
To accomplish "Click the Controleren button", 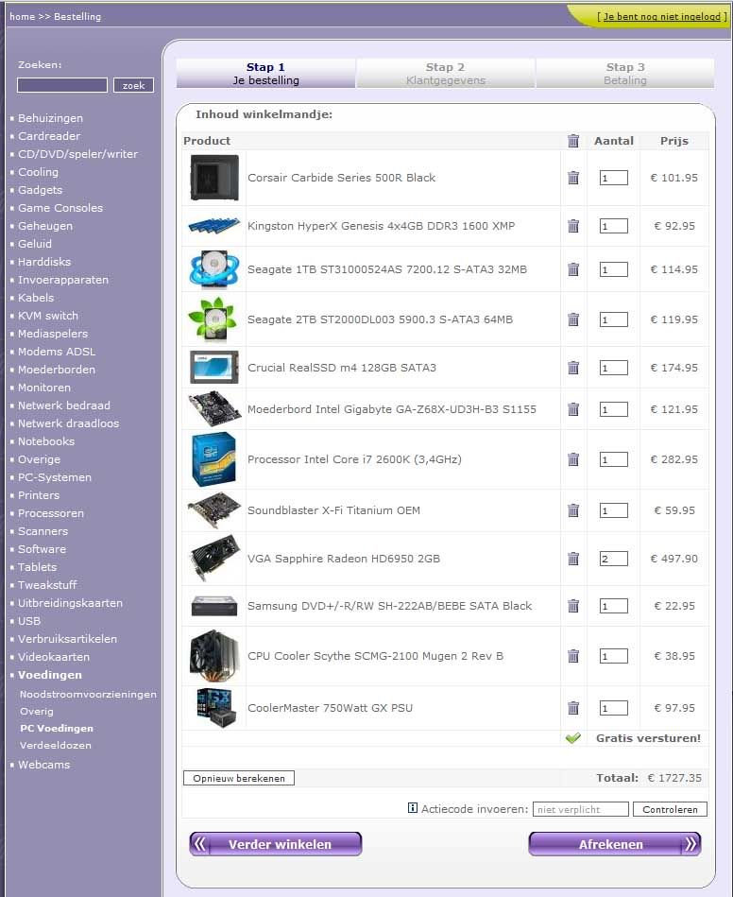I will pos(670,809).
